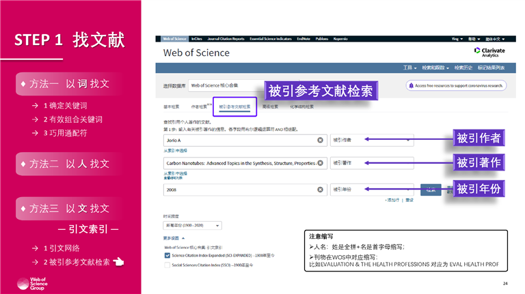Clear the Jorio A author field
This screenshot has width=525, height=294.
320,141
